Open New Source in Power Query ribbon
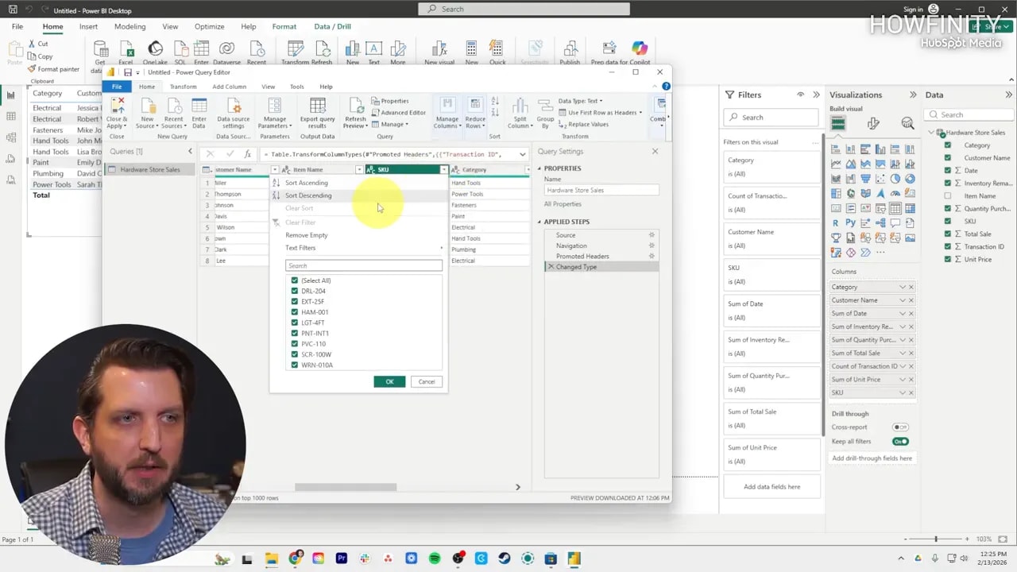The image size is (1017, 572). [x=147, y=113]
